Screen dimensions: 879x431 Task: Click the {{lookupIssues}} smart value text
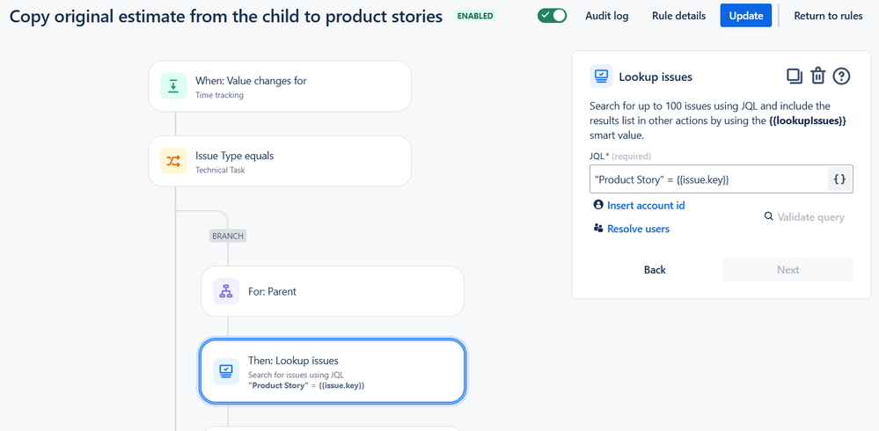807,121
